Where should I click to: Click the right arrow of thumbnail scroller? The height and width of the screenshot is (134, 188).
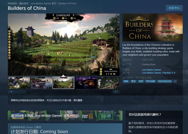tap(116, 92)
